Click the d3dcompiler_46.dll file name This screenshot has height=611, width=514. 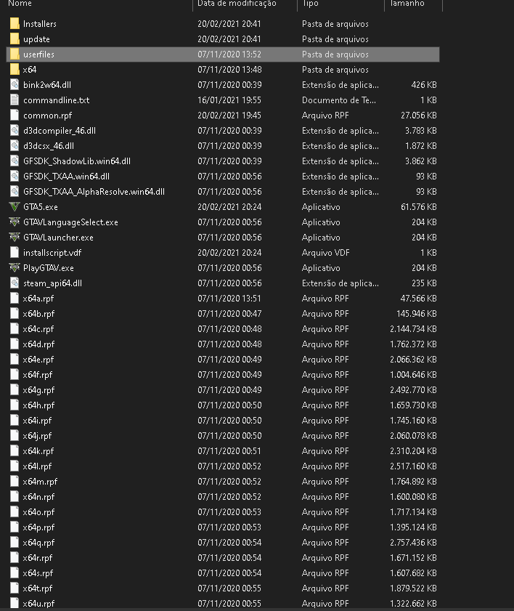pyautogui.click(x=60, y=131)
